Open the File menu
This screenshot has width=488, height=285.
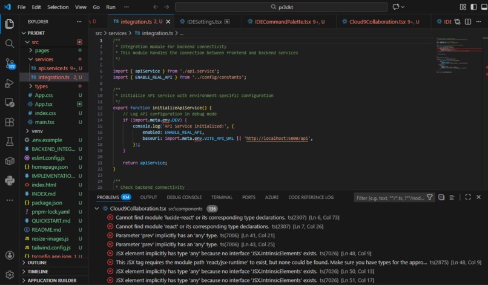coord(21,7)
